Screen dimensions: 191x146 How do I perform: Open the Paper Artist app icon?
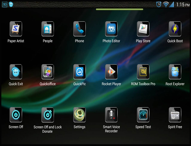(16, 29)
